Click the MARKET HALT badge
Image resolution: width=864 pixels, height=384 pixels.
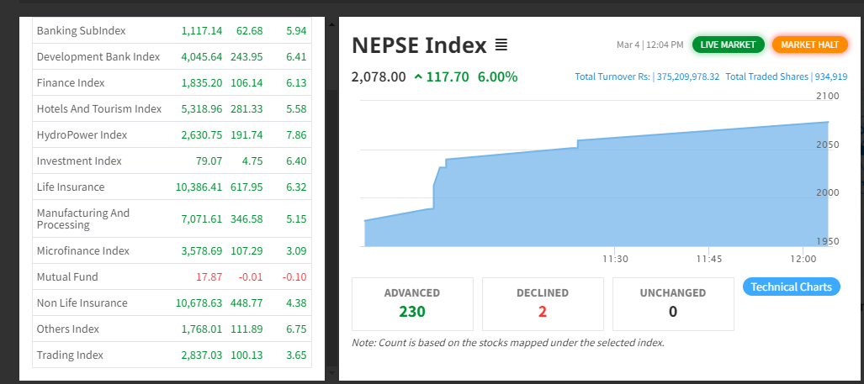click(809, 45)
